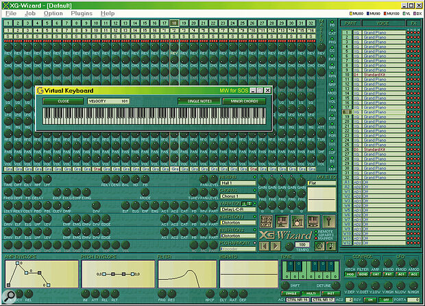
Task: Select the MOD control button
Action: (x=350, y=274)
